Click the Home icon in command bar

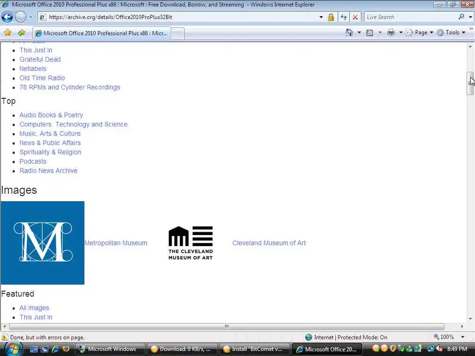[x=349, y=32]
